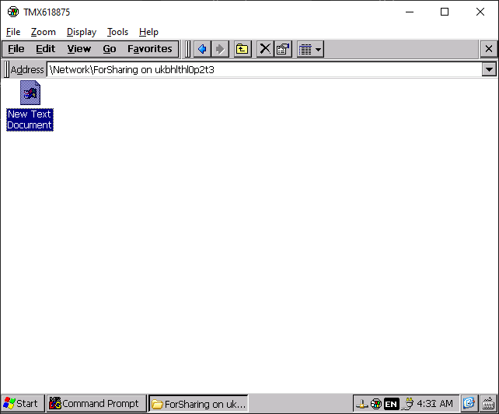
Task: Open the Views dropdown in toolbar
Action: [310, 49]
